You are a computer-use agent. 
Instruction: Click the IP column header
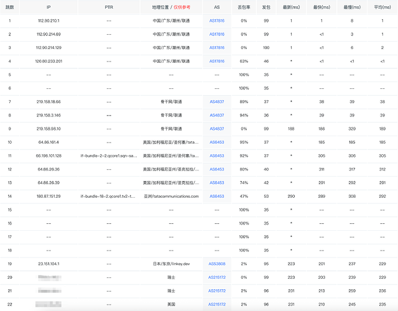(49, 7)
